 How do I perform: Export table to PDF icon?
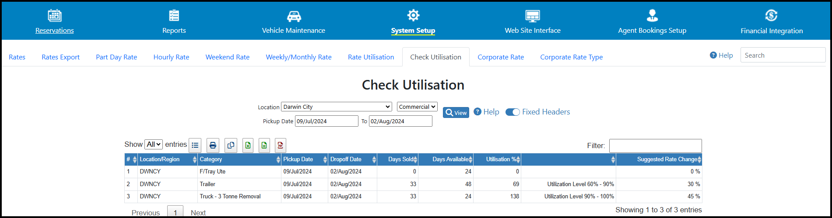pos(281,145)
